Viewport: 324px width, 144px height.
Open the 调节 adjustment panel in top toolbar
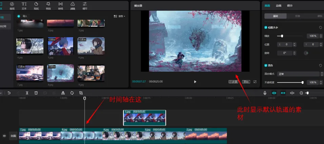tap(85, 6)
